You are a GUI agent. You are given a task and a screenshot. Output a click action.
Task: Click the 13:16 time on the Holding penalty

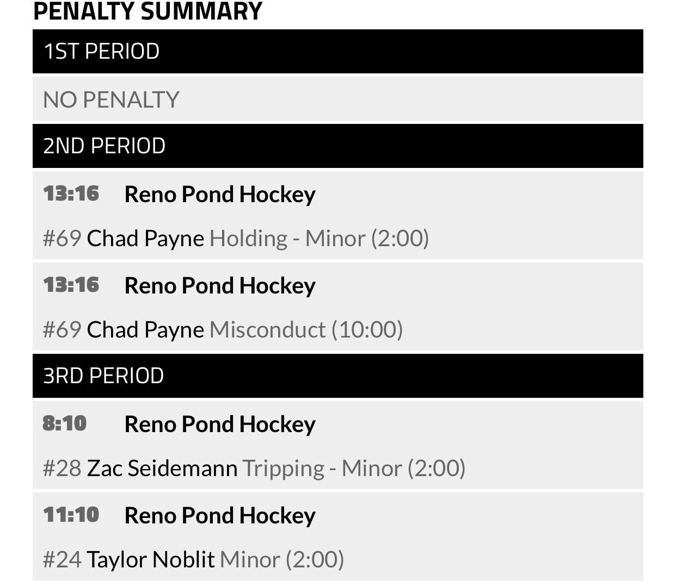(71, 193)
